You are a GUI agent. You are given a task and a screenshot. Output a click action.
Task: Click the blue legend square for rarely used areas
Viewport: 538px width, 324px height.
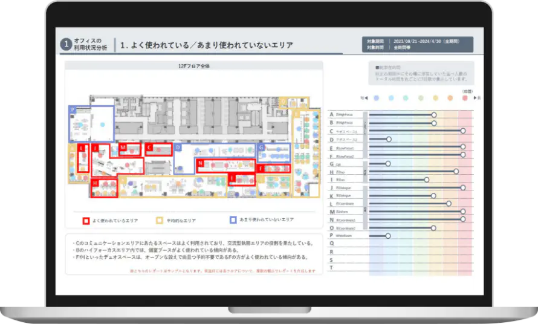coord(233,220)
